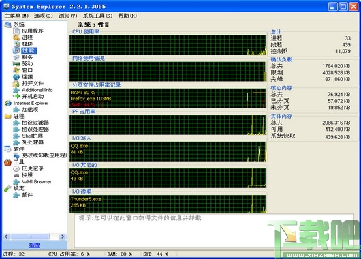Click the 历史记录 (History) clock icon
Image resolution: width=361 pixels, height=259 pixels.
(x=16, y=168)
